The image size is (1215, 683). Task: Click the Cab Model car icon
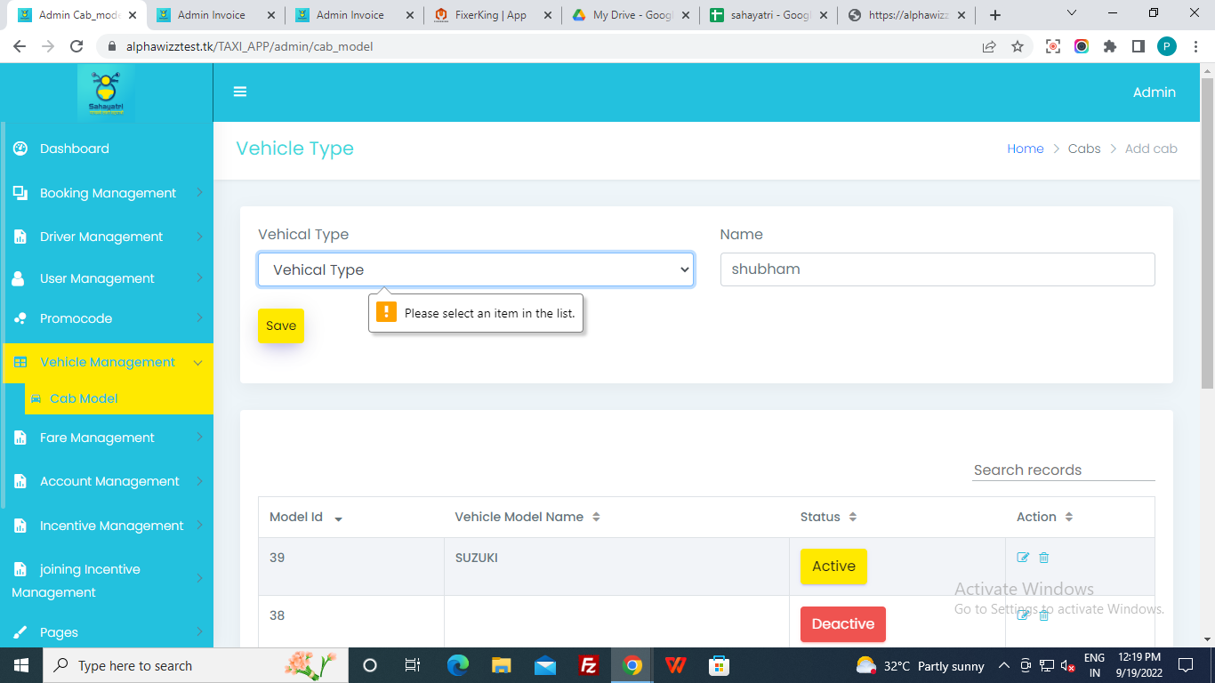coord(36,398)
